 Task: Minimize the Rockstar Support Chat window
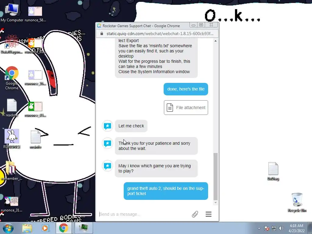pos(193,25)
